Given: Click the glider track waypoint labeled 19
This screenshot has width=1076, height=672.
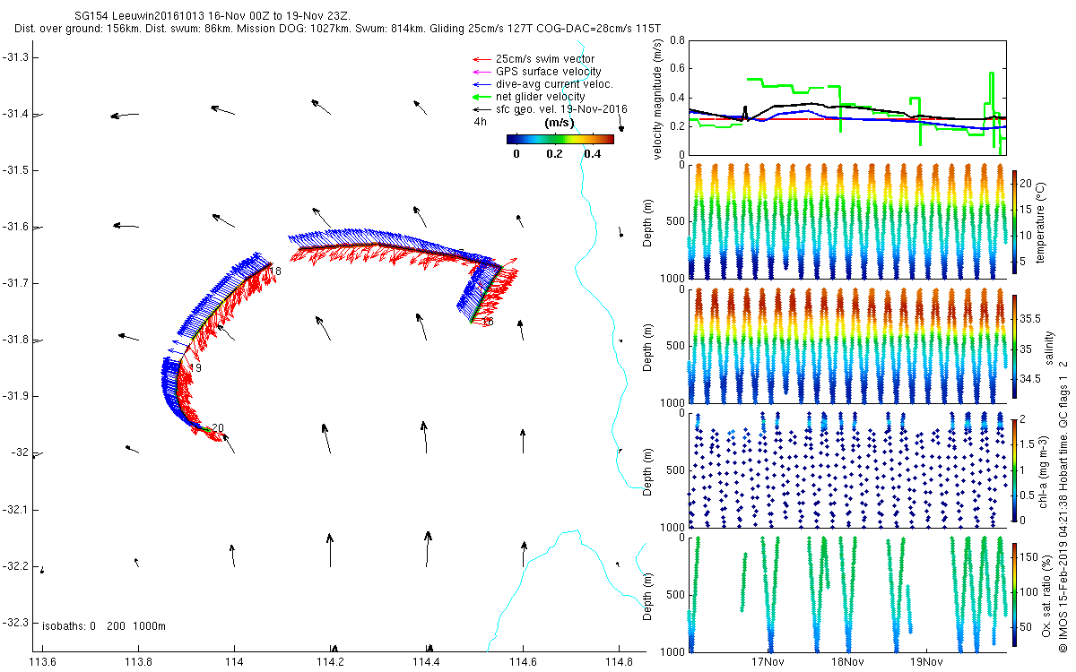Looking at the screenshot, I should pyautogui.click(x=195, y=368).
